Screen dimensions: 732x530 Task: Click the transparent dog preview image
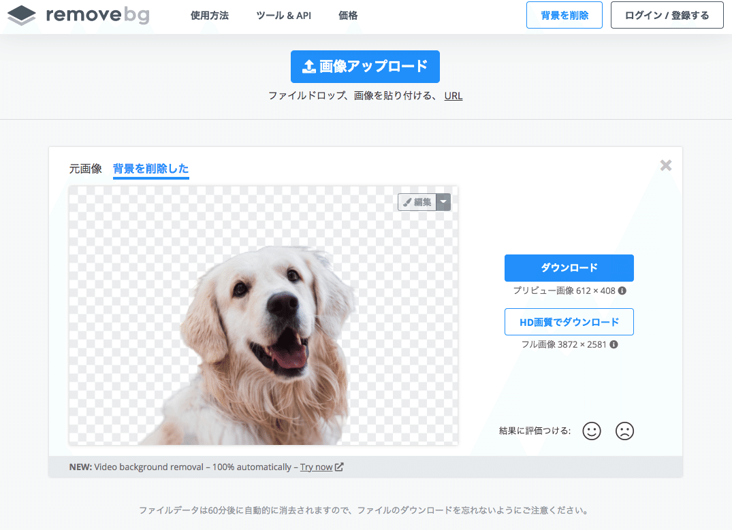(x=264, y=314)
